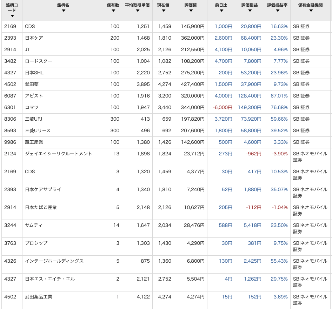Click the 53,200円 valuation gain
The width and height of the screenshot is (332, 309).
251,73
